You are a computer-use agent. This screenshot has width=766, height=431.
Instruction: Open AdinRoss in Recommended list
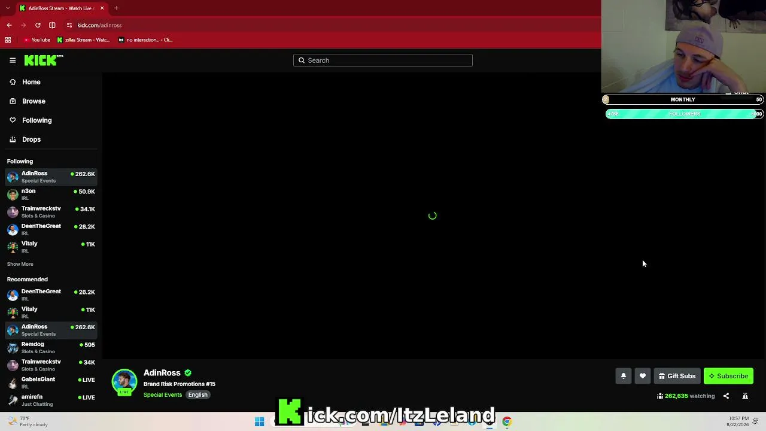(51, 330)
